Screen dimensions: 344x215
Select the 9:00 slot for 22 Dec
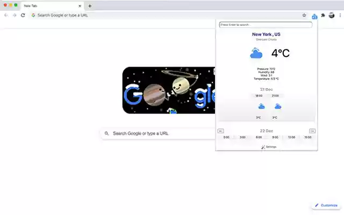coord(275,138)
